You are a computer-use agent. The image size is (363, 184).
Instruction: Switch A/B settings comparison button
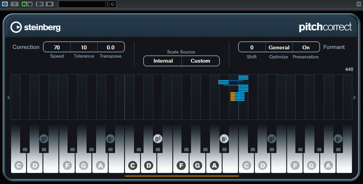(x=40, y=4)
